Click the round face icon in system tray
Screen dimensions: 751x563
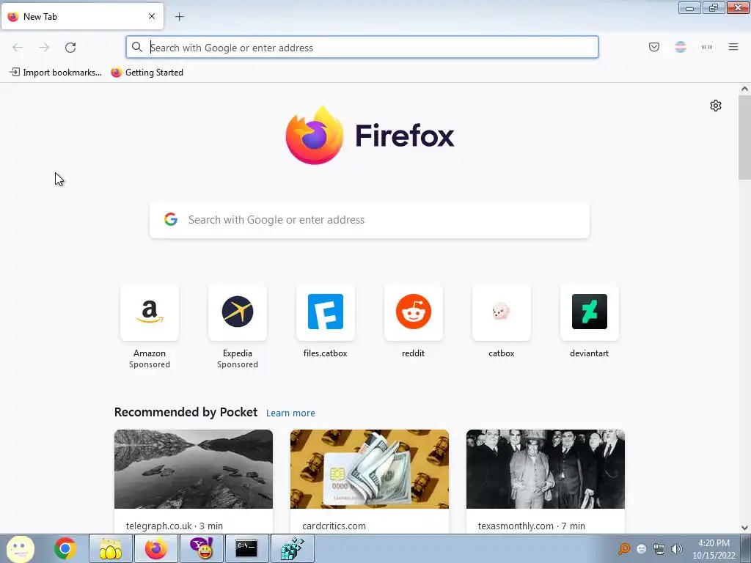pos(642,549)
